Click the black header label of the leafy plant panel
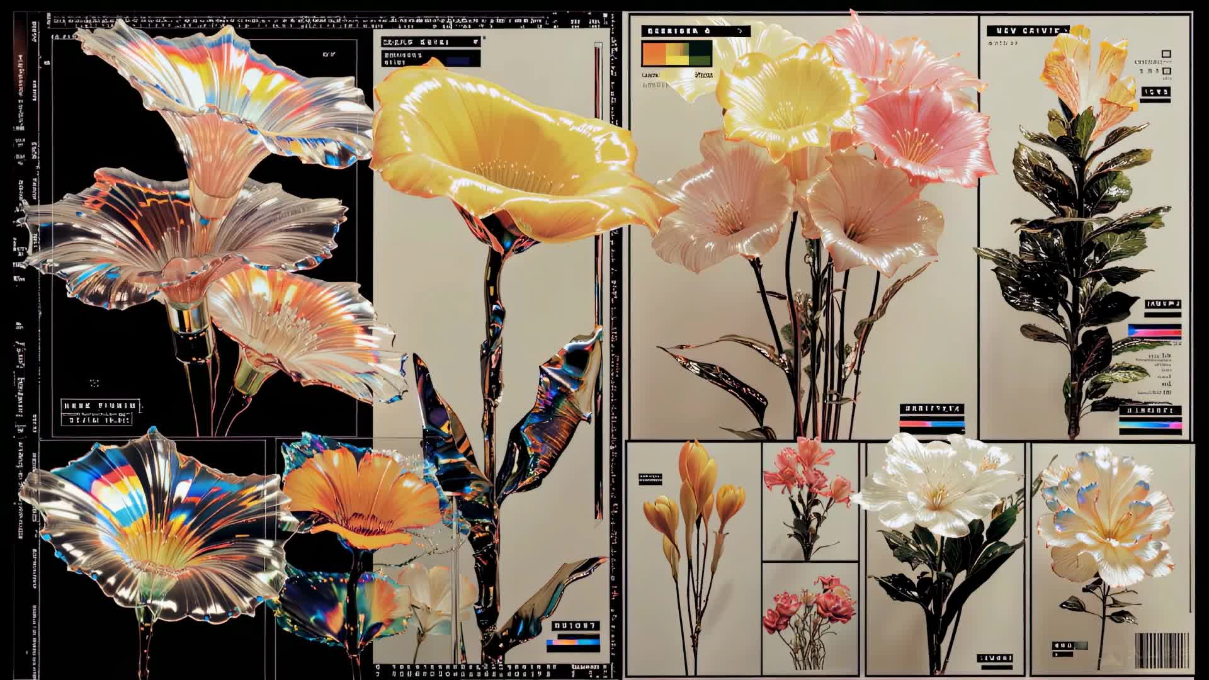Viewport: 1209px width, 680px height. (1027, 30)
